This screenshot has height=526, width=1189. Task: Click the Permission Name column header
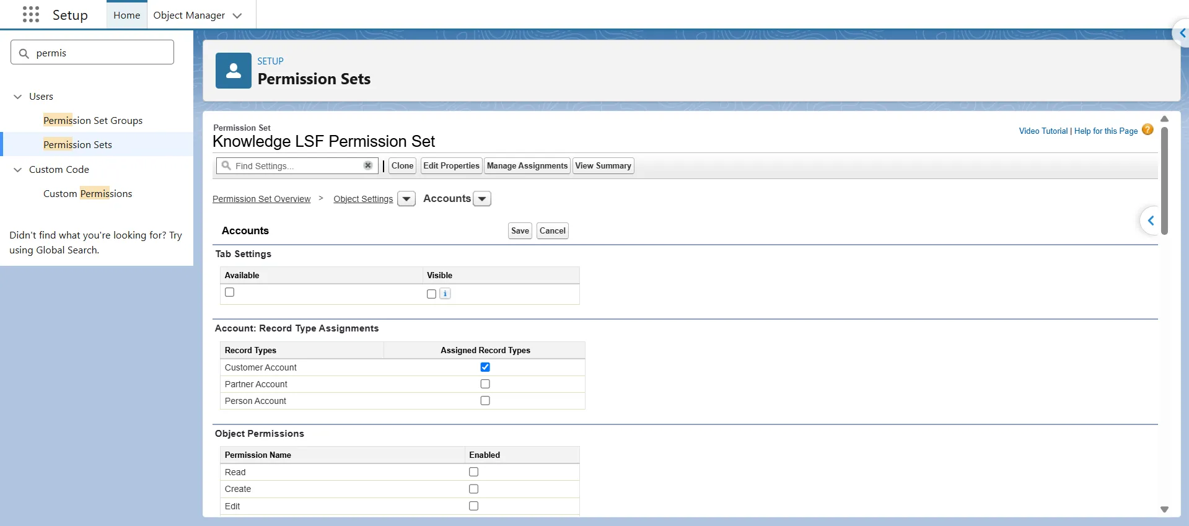pos(258,455)
